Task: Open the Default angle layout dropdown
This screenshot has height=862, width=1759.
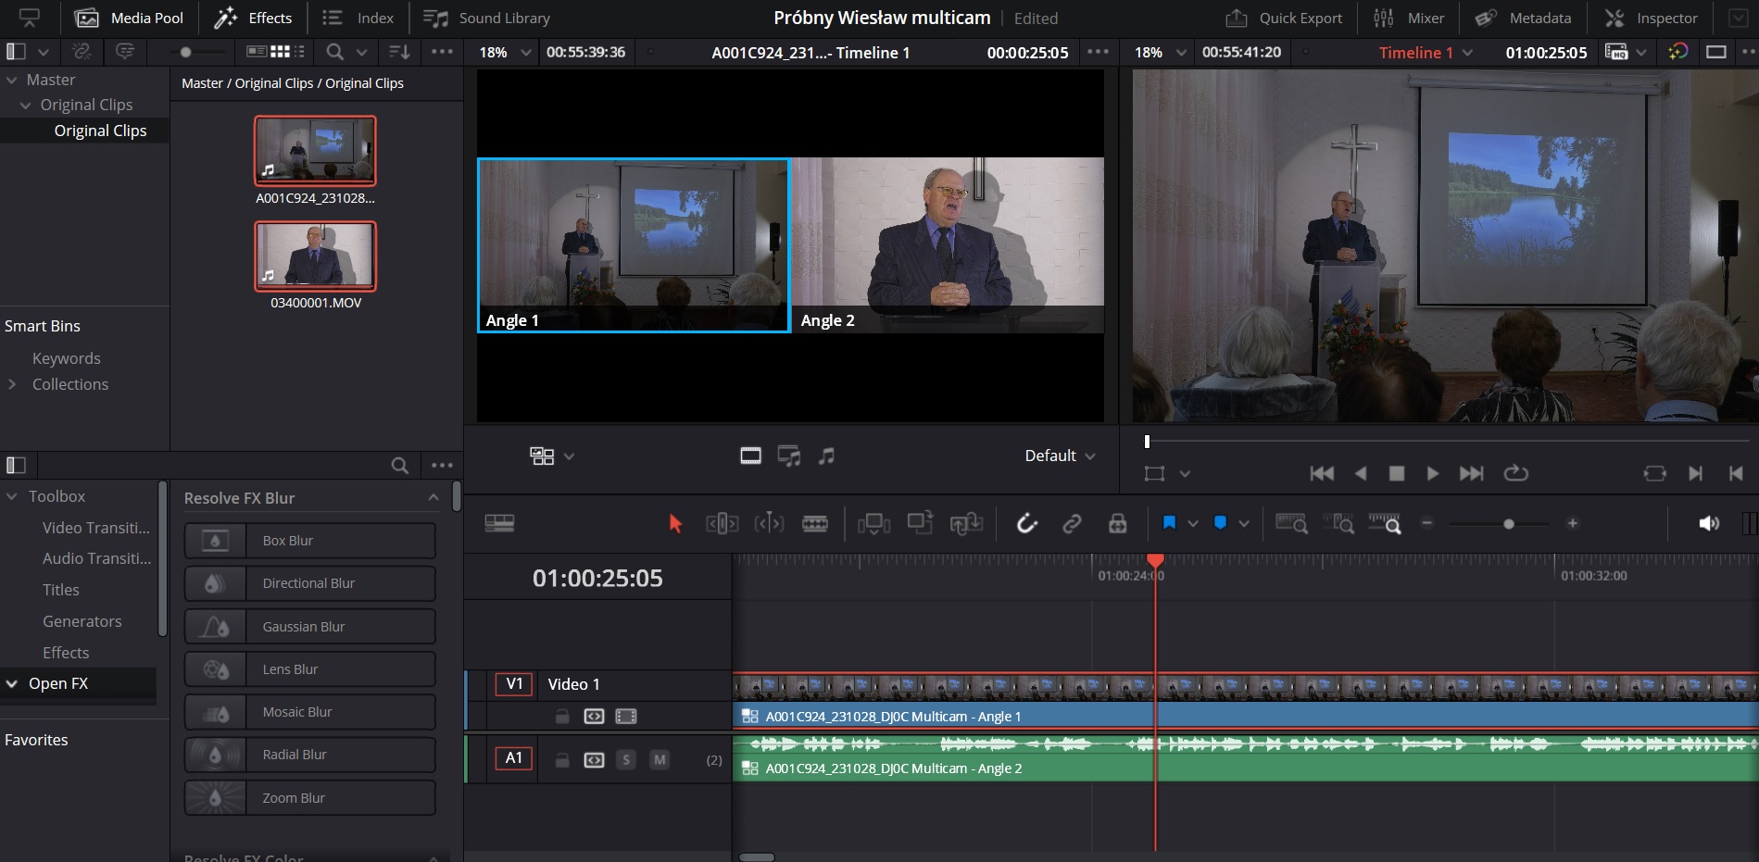Action: tap(1060, 456)
